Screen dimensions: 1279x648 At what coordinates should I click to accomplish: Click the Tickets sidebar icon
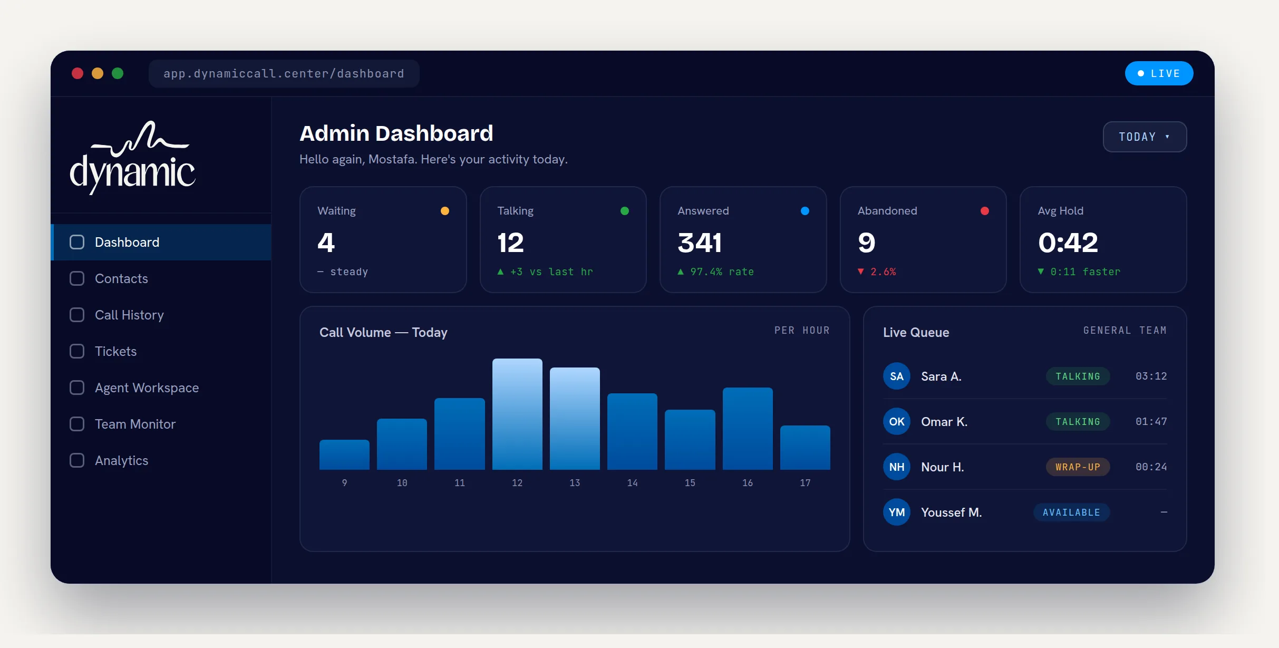pos(77,351)
